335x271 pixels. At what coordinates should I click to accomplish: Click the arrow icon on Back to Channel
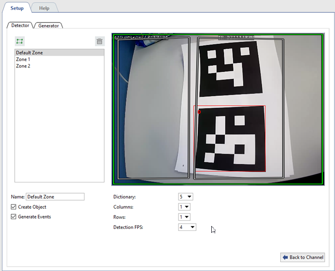pyautogui.click(x=285, y=257)
